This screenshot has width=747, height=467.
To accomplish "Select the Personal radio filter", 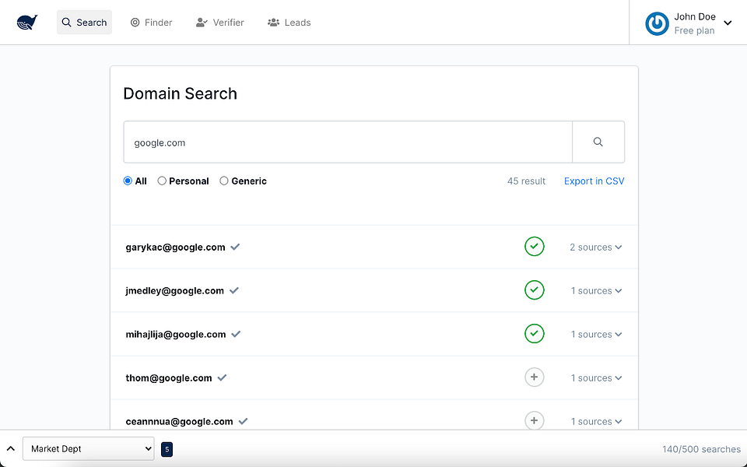I will 162,181.
